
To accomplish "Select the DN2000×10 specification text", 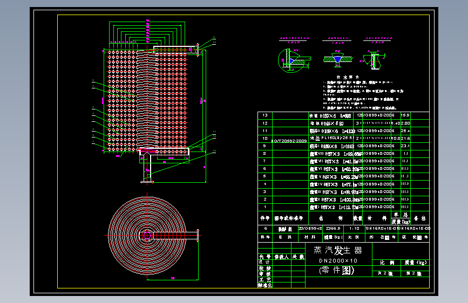I will click(x=338, y=260).
